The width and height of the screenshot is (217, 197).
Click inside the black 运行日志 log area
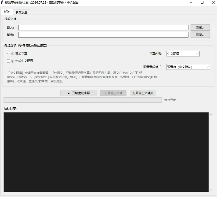pyautogui.click(x=106, y=152)
